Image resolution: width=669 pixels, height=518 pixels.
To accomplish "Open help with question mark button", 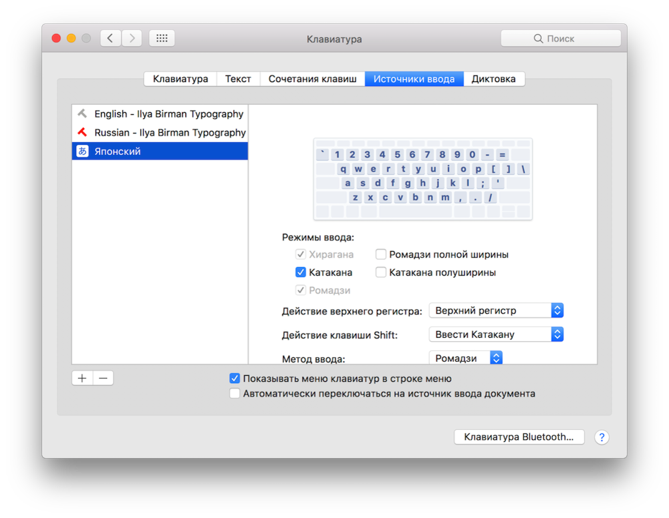I will click(x=601, y=437).
